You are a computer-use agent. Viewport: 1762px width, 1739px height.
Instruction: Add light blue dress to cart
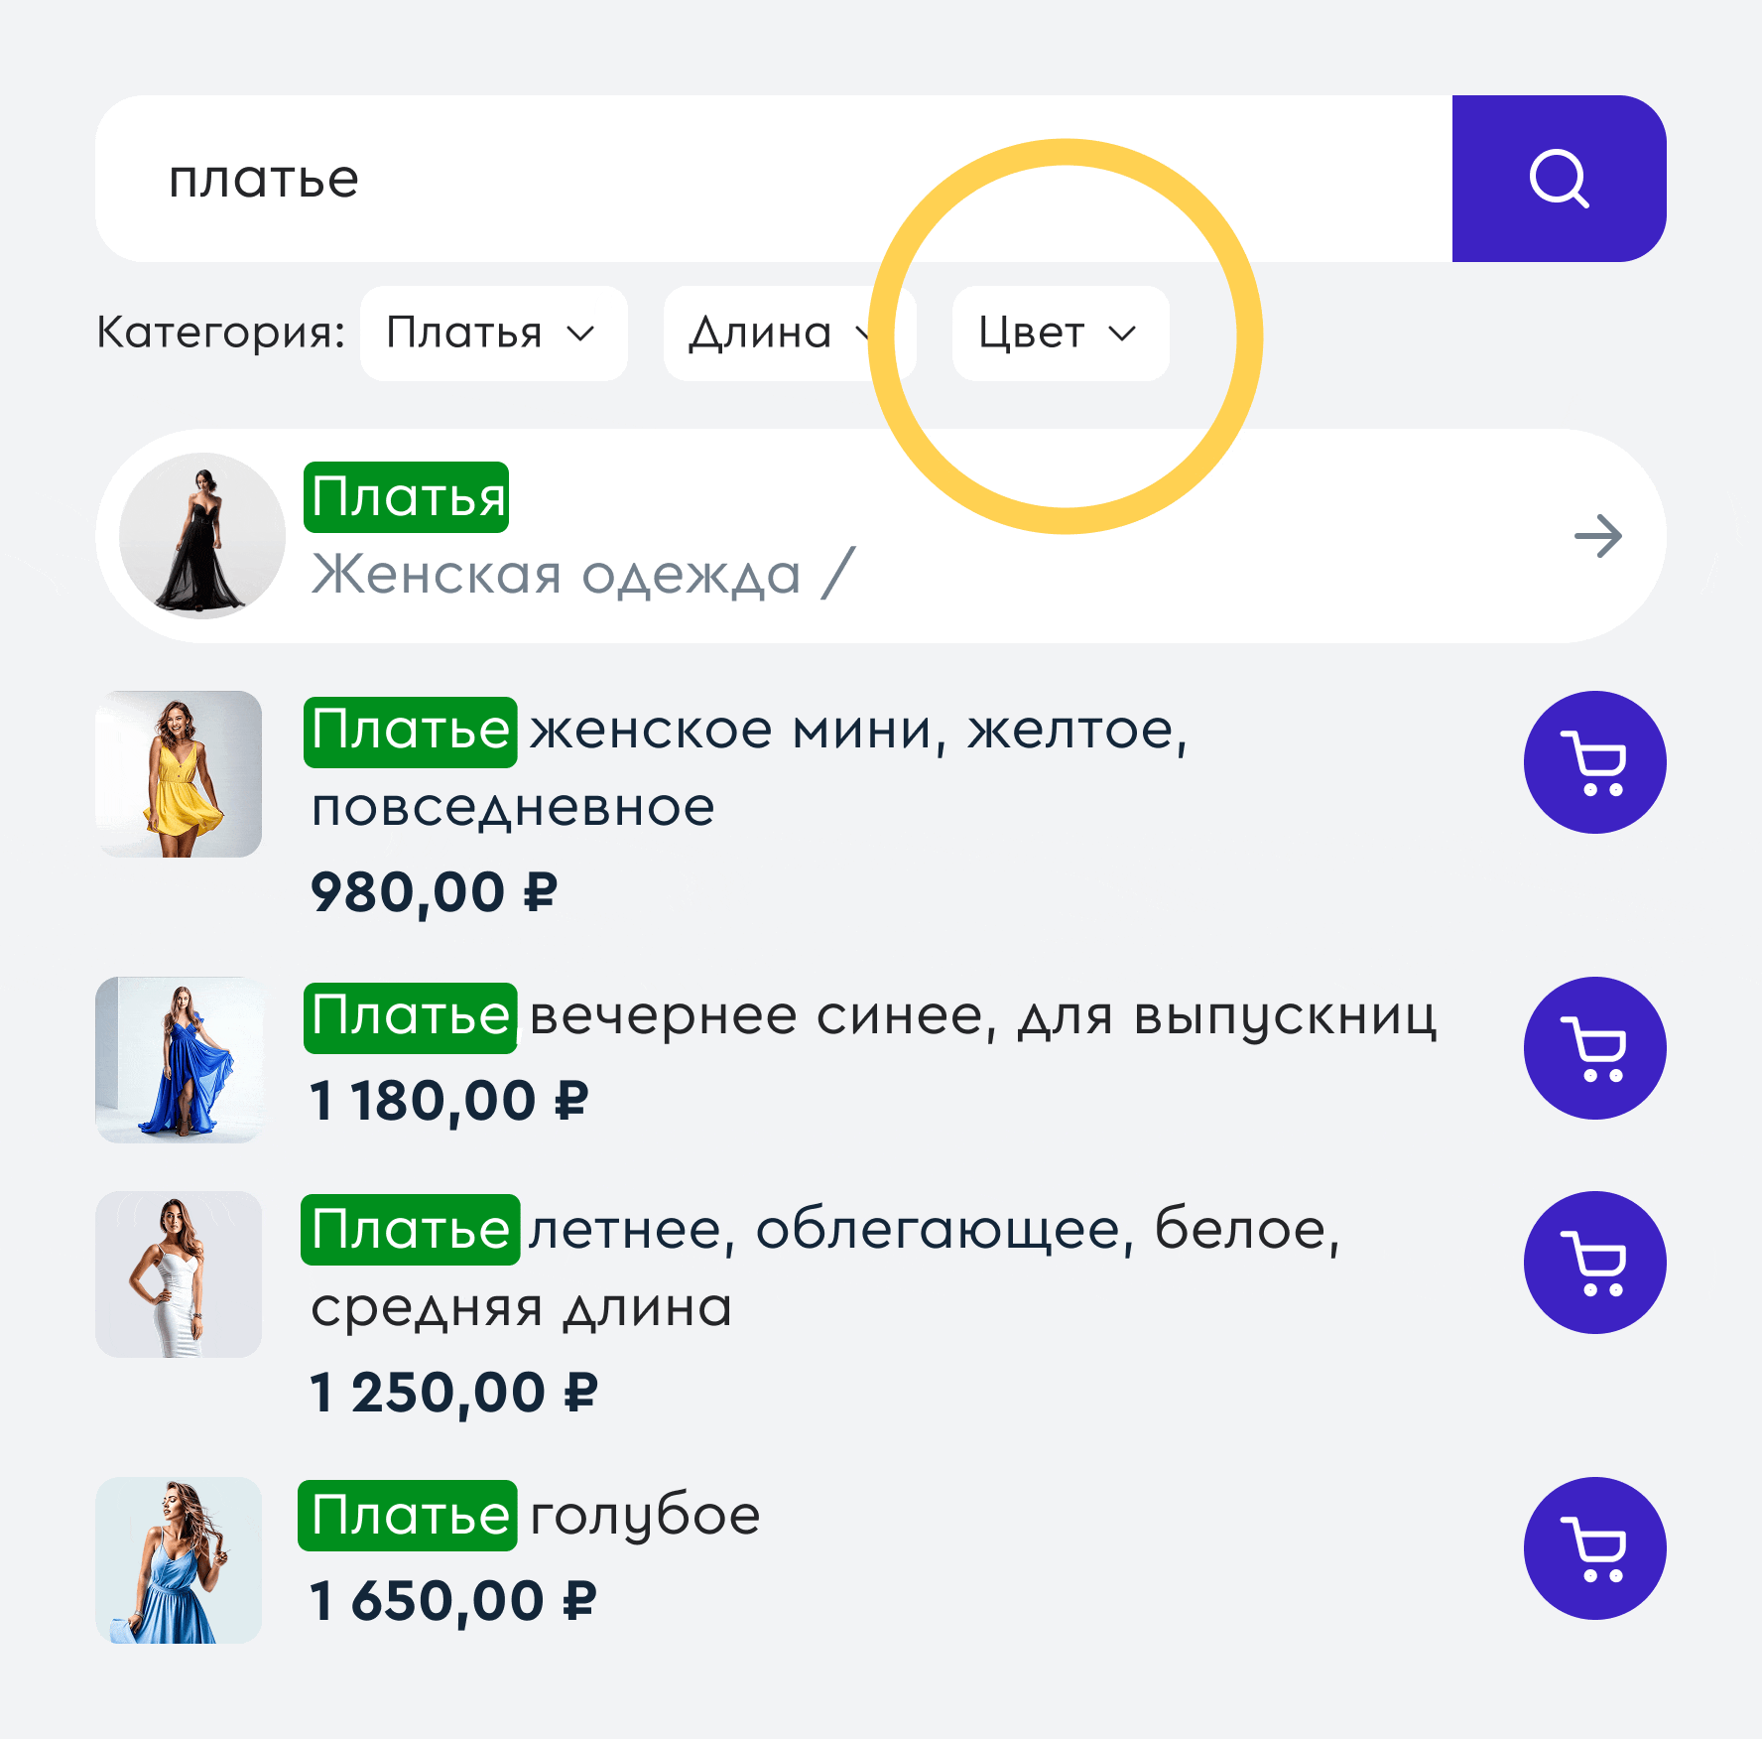point(1593,1548)
